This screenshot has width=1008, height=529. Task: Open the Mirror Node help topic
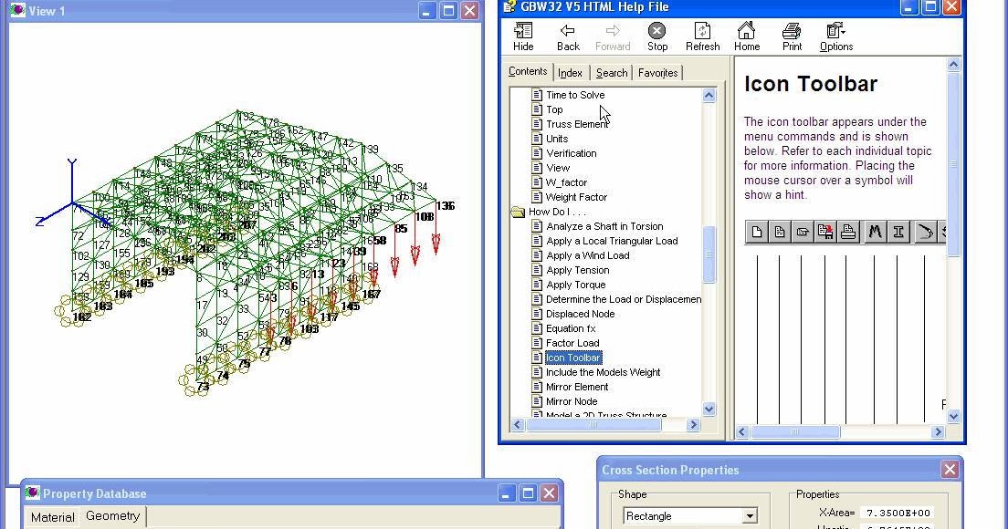(x=573, y=401)
